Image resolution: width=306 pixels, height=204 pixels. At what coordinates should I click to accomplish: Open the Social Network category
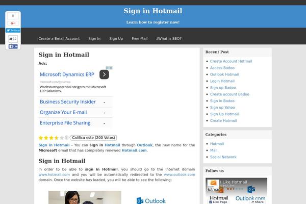223,157
